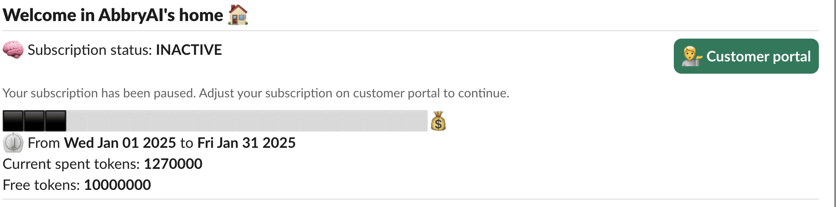The image size is (836, 207).
Task: Click the grey unfilled portion of usage bar
Action: coord(246,121)
